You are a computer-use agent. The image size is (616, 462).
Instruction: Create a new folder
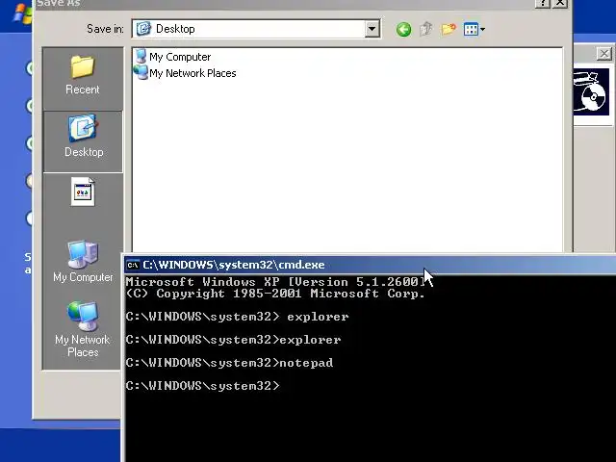click(x=448, y=29)
